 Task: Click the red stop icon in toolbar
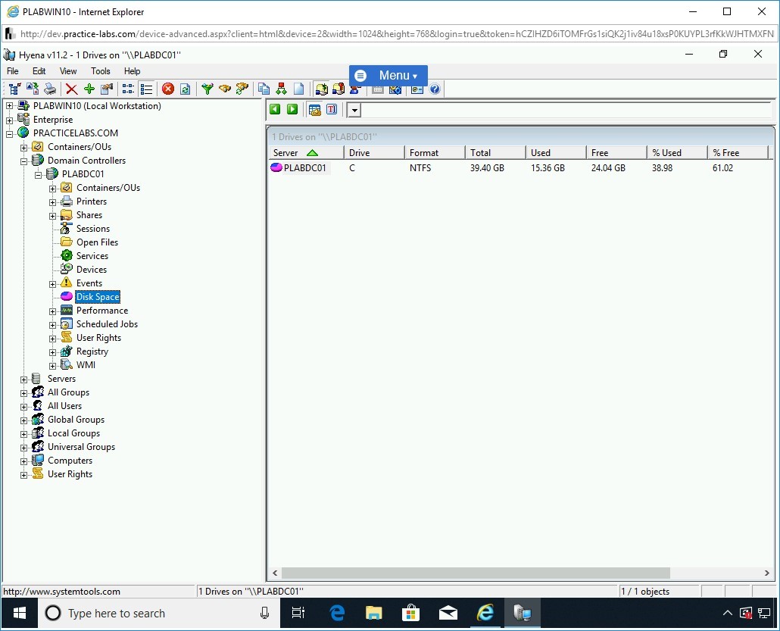coord(168,89)
